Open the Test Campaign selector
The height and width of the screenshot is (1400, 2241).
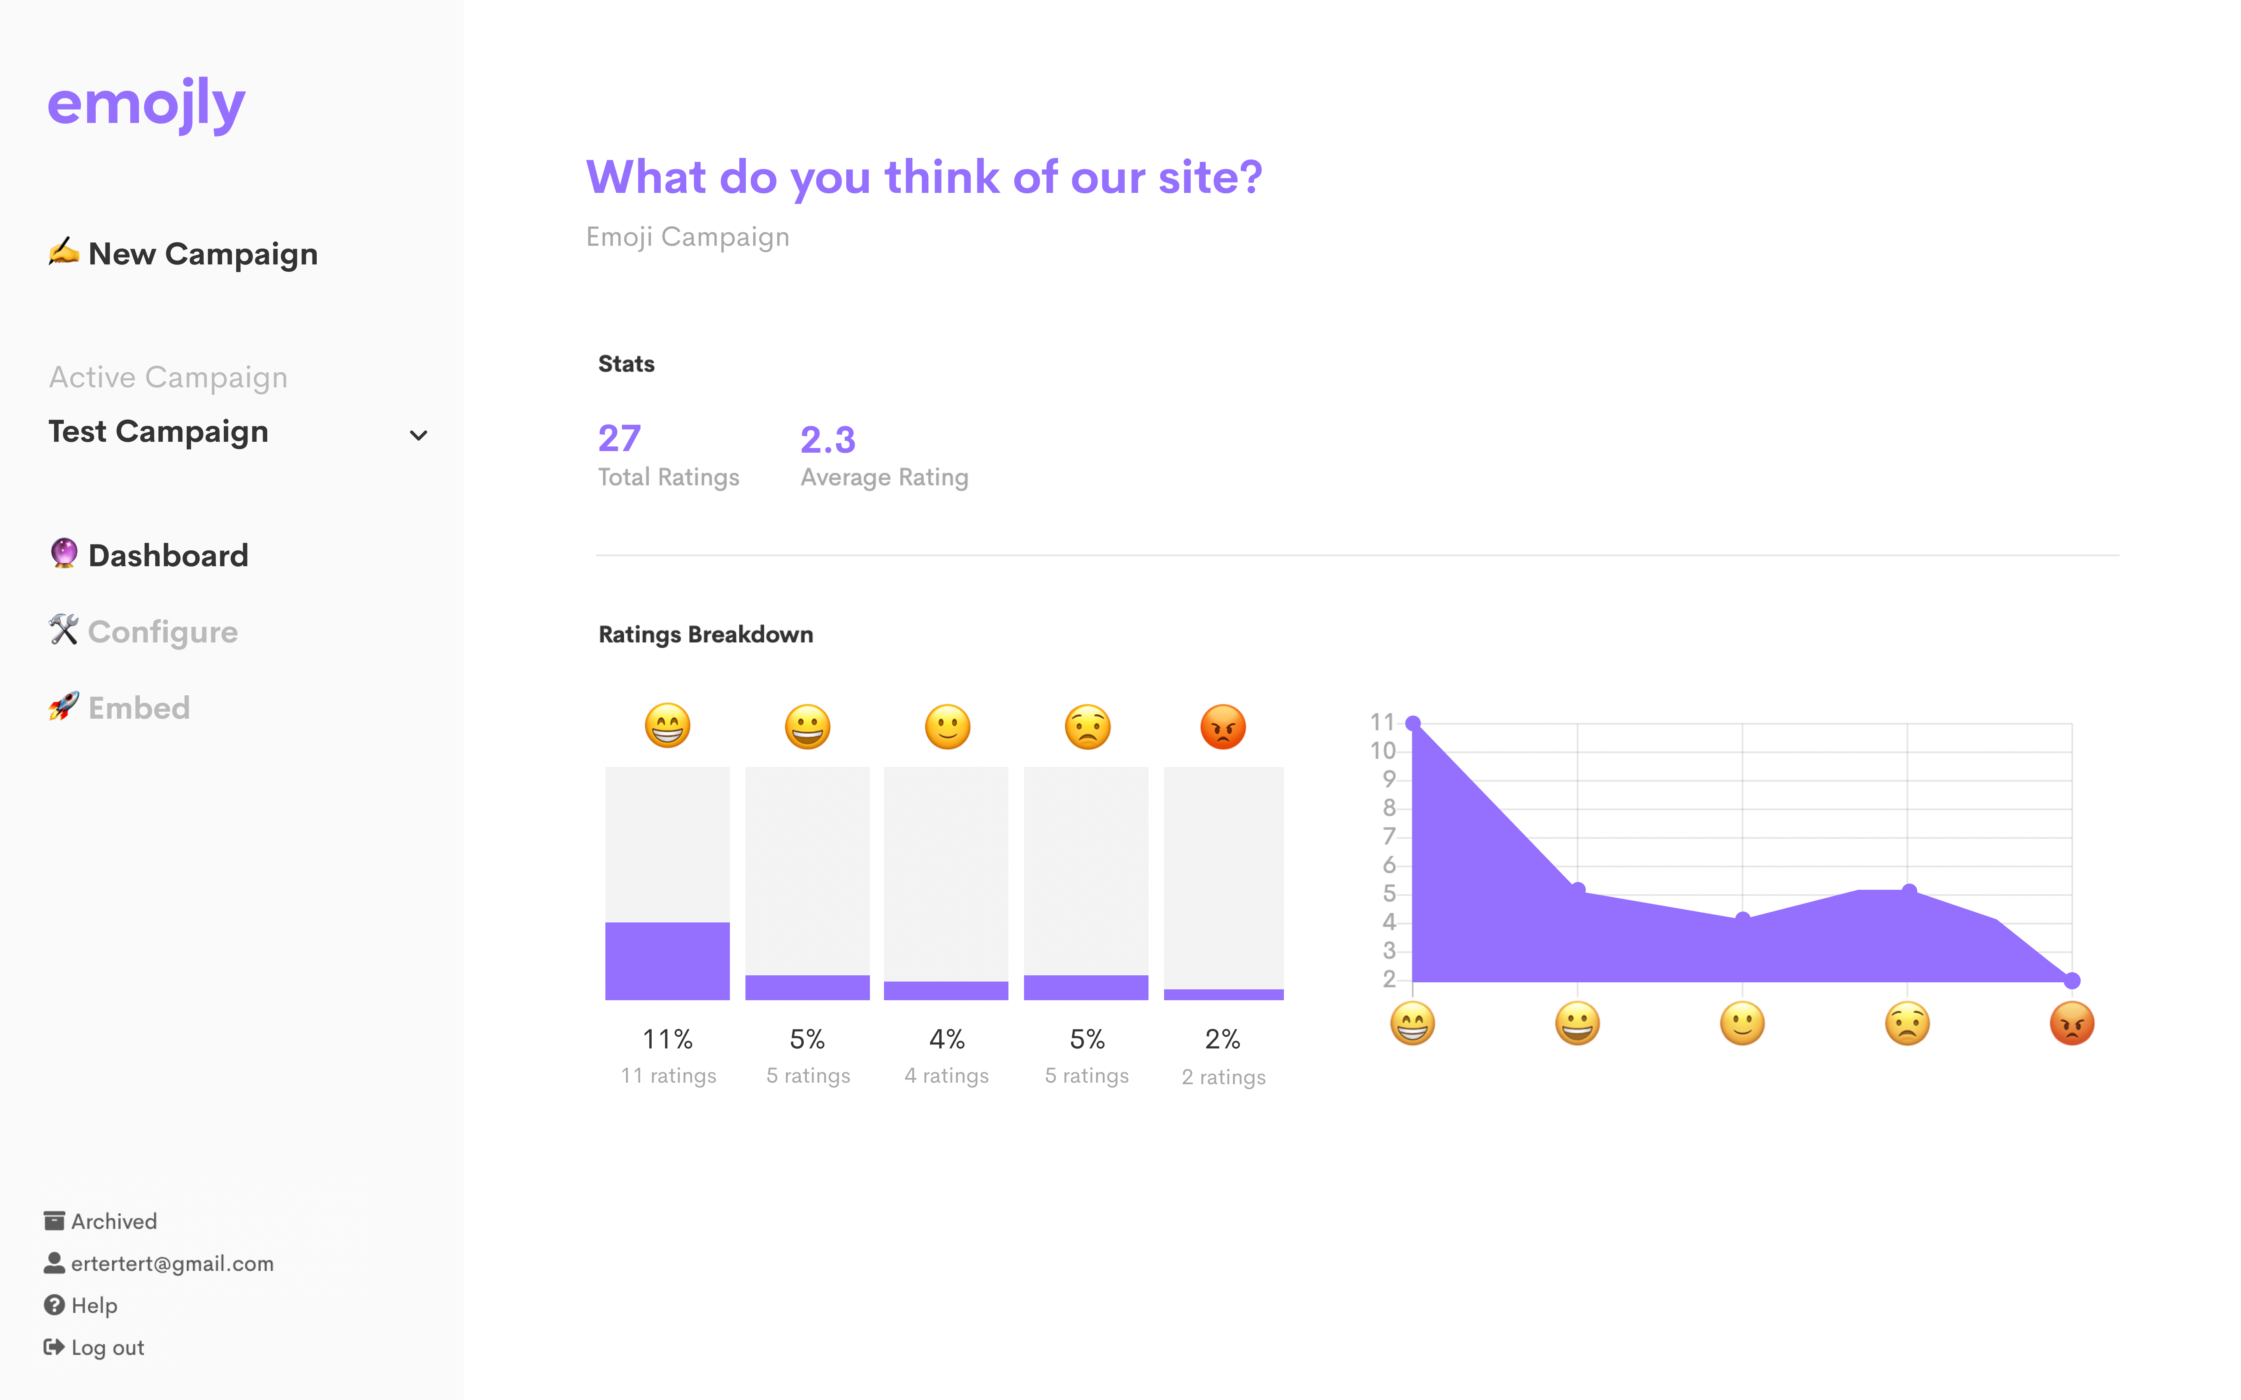[x=158, y=432]
